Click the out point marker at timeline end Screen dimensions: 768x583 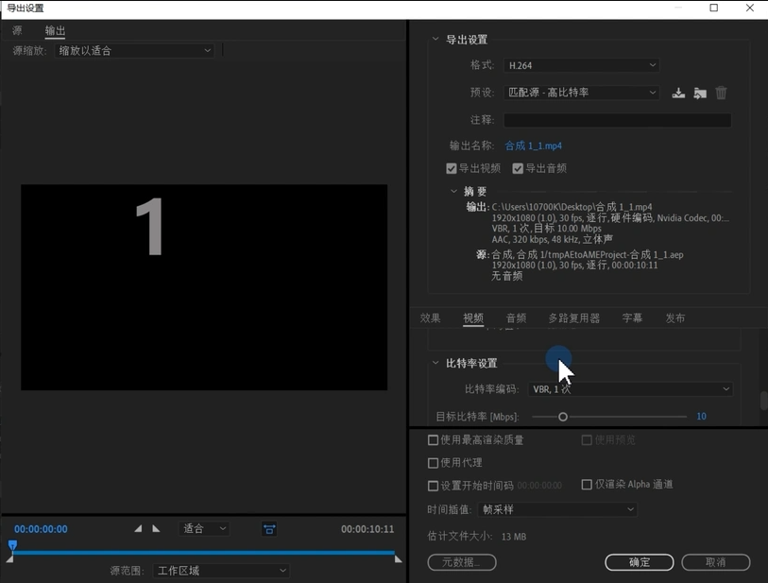click(x=399, y=558)
